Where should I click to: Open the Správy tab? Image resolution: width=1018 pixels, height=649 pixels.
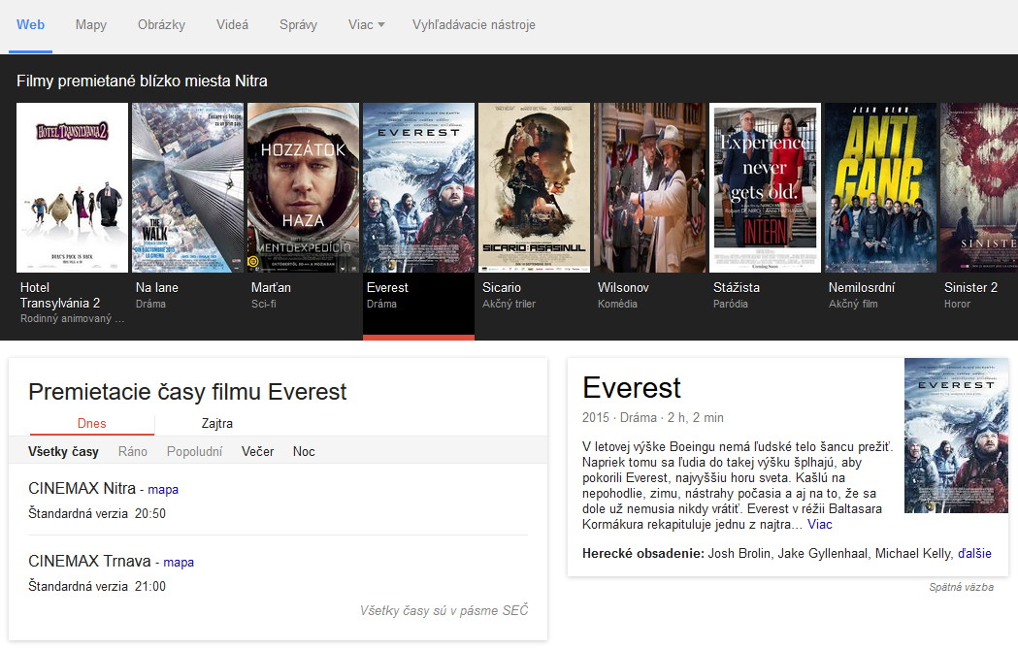(x=298, y=24)
